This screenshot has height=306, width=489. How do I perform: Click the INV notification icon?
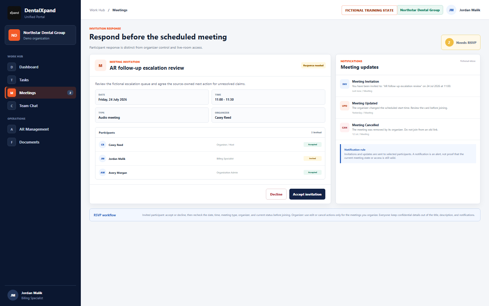click(x=345, y=84)
